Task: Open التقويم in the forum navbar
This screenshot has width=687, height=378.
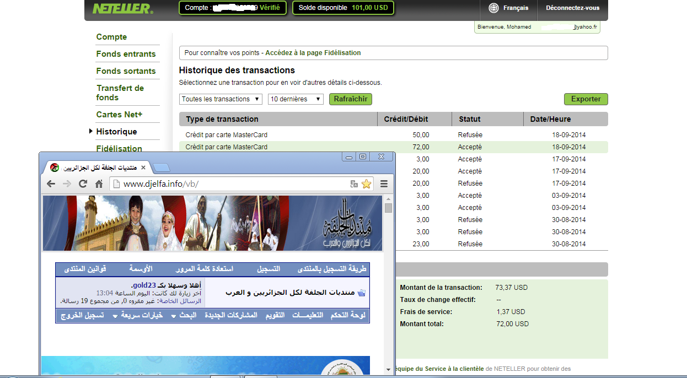Action: coord(275,316)
